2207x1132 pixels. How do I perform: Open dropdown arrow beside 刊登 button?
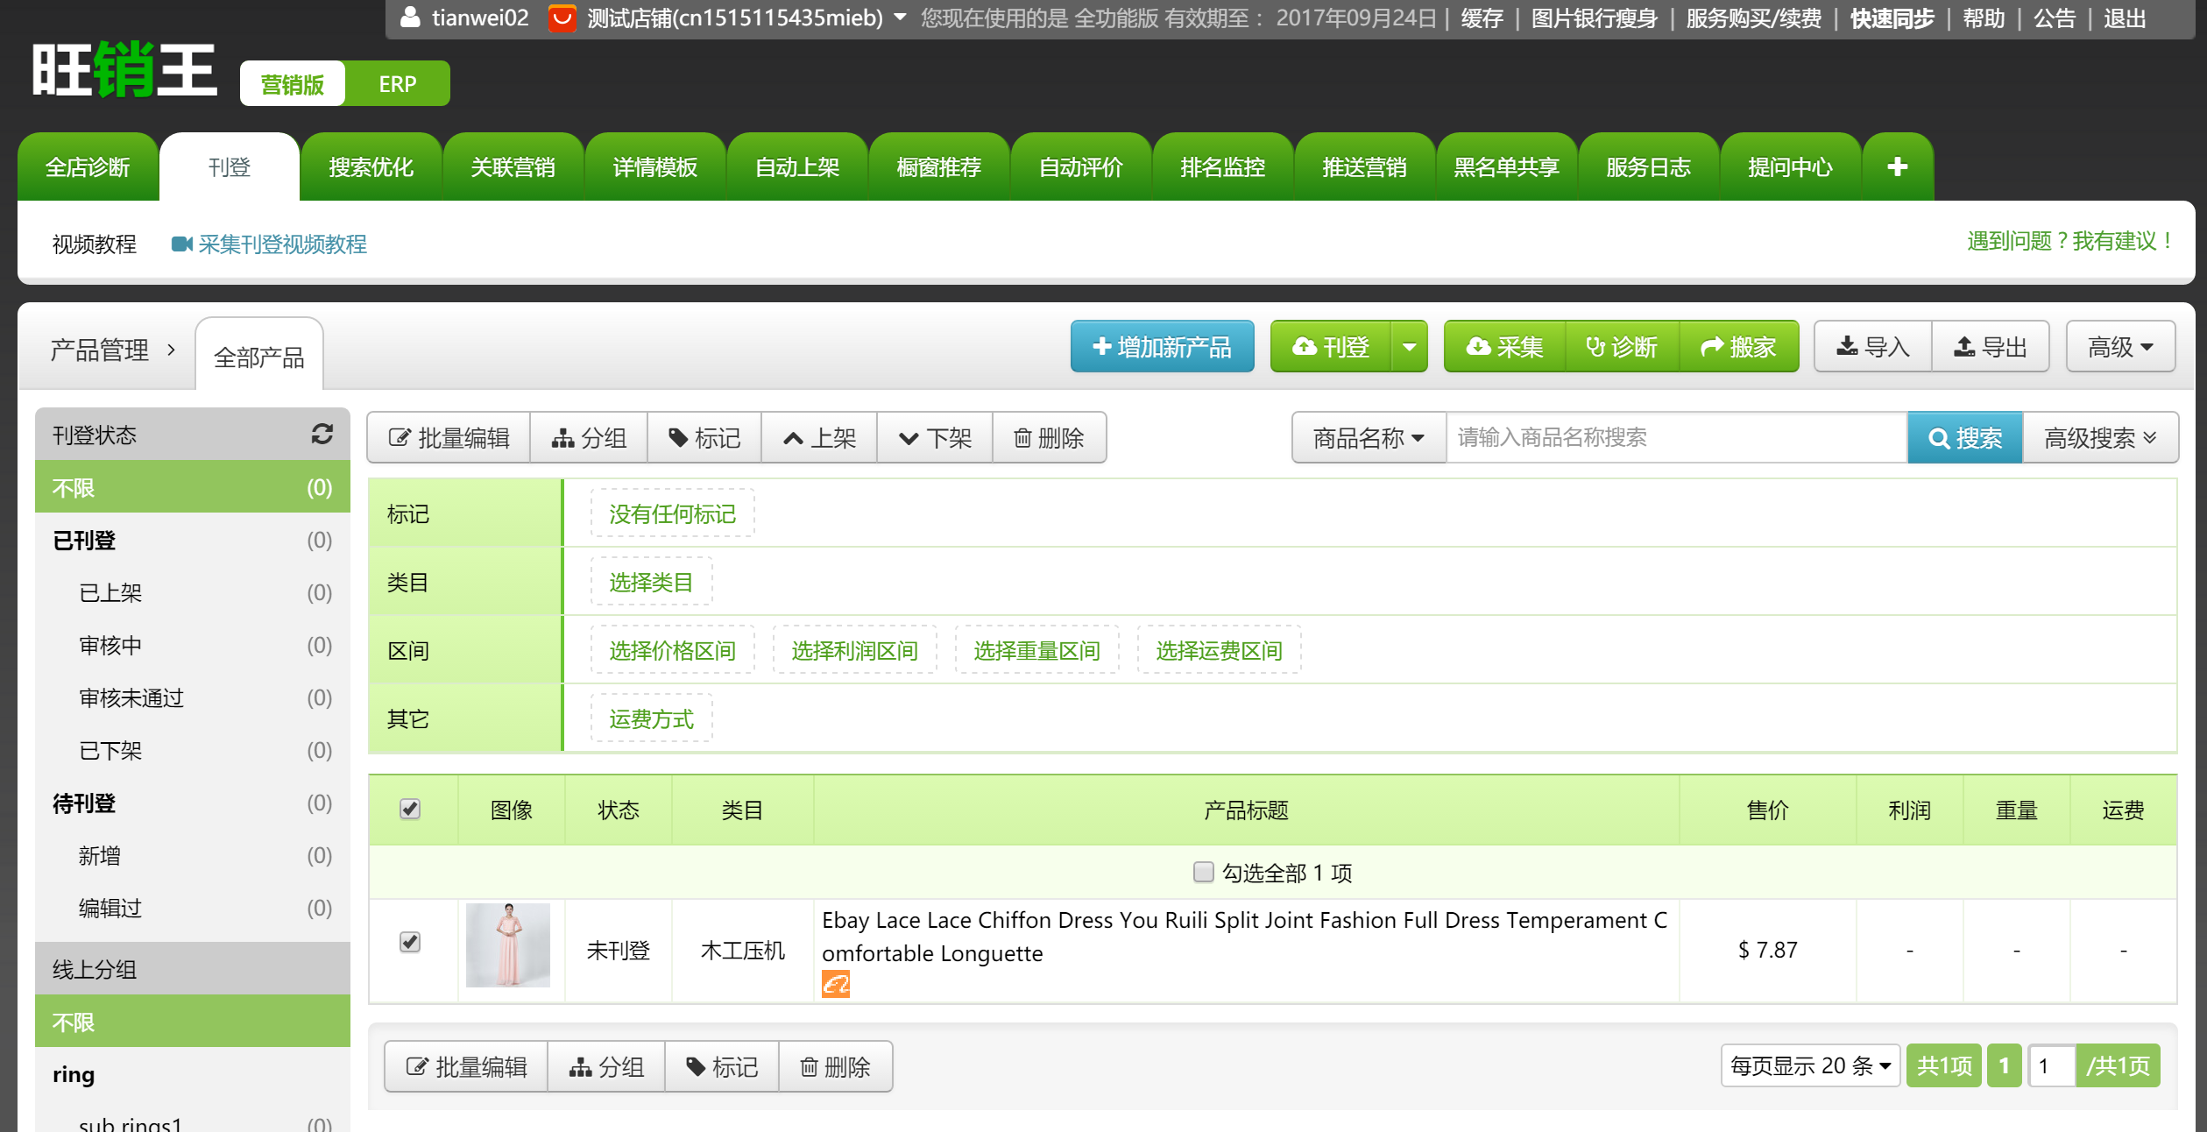coord(1409,347)
